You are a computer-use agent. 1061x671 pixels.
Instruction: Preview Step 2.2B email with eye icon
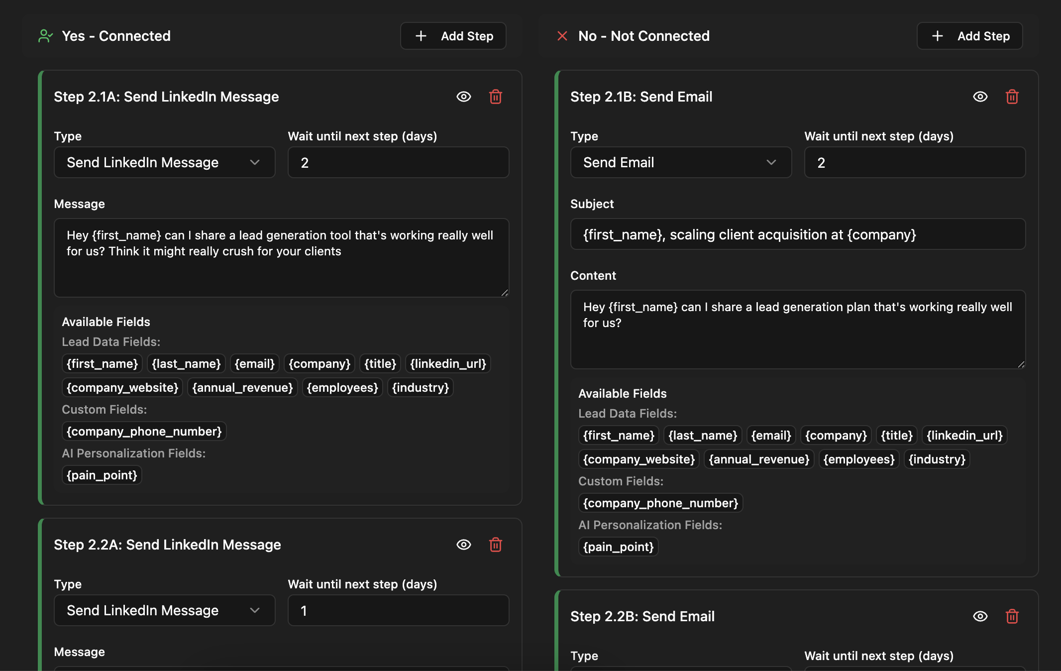[980, 616]
